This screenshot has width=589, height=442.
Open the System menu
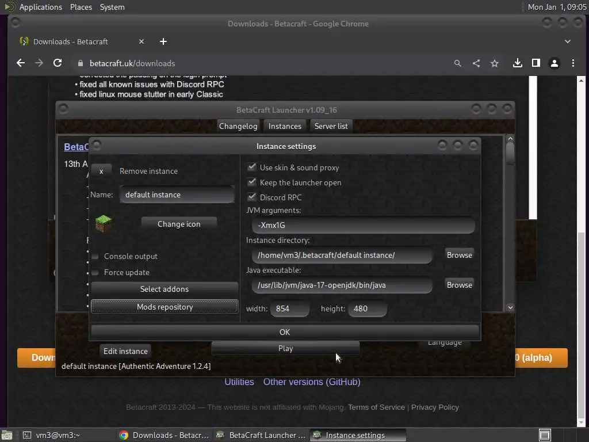(112, 7)
